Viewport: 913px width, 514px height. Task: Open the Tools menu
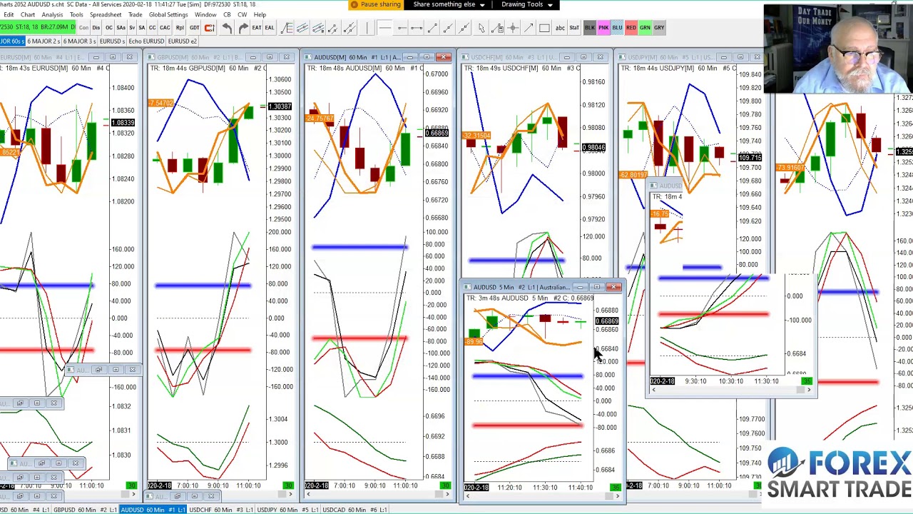click(76, 14)
